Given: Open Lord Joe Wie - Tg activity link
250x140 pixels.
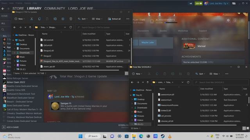Looking at the screenshot, I should 64,96.
